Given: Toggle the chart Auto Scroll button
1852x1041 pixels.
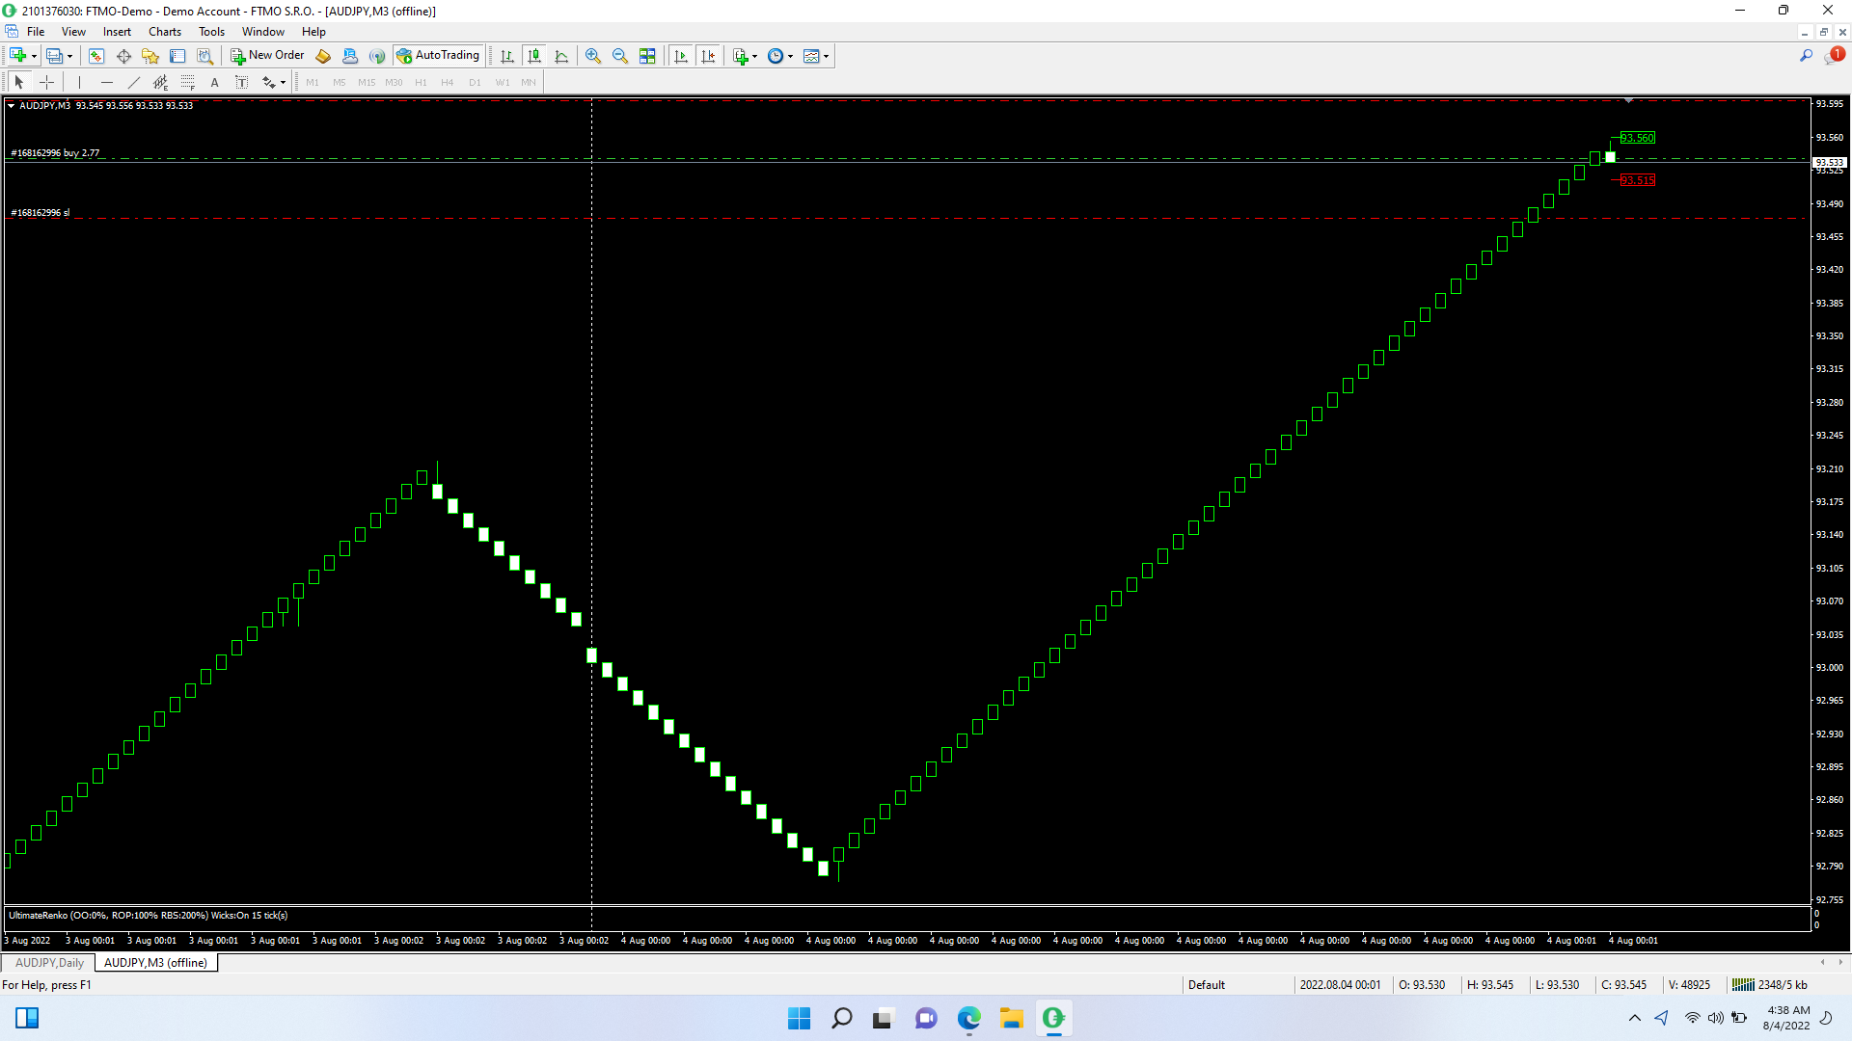Looking at the screenshot, I should 681,56.
